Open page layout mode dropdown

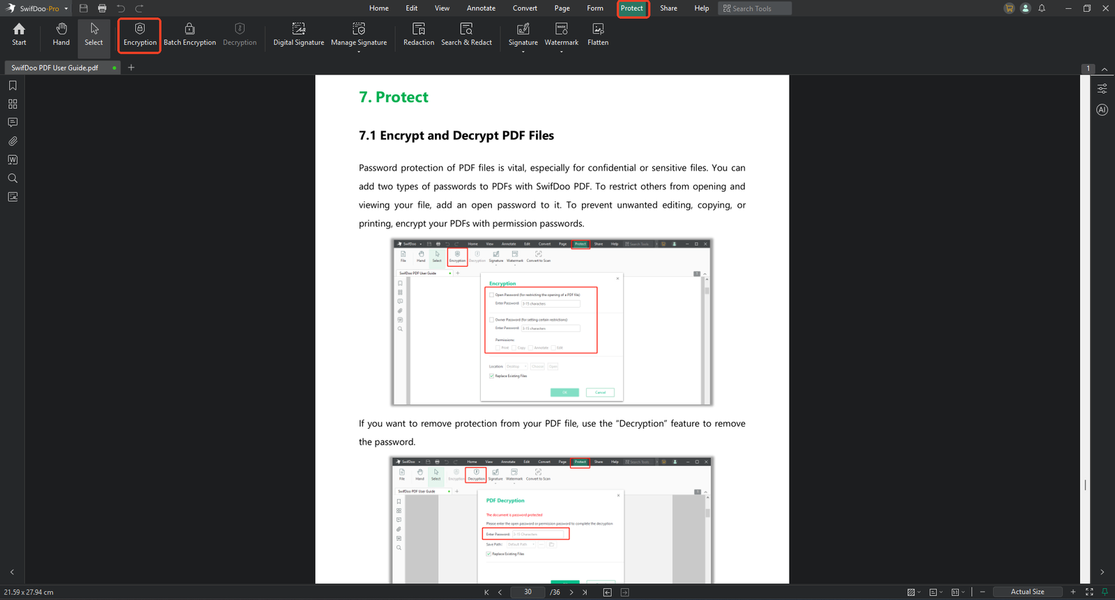pos(936,592)
